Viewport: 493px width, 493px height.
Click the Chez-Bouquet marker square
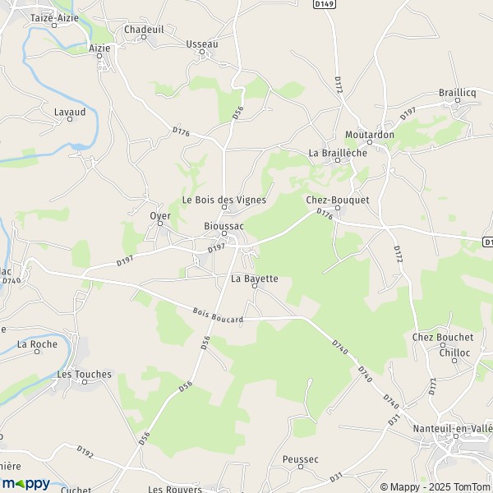coord(338,208)
